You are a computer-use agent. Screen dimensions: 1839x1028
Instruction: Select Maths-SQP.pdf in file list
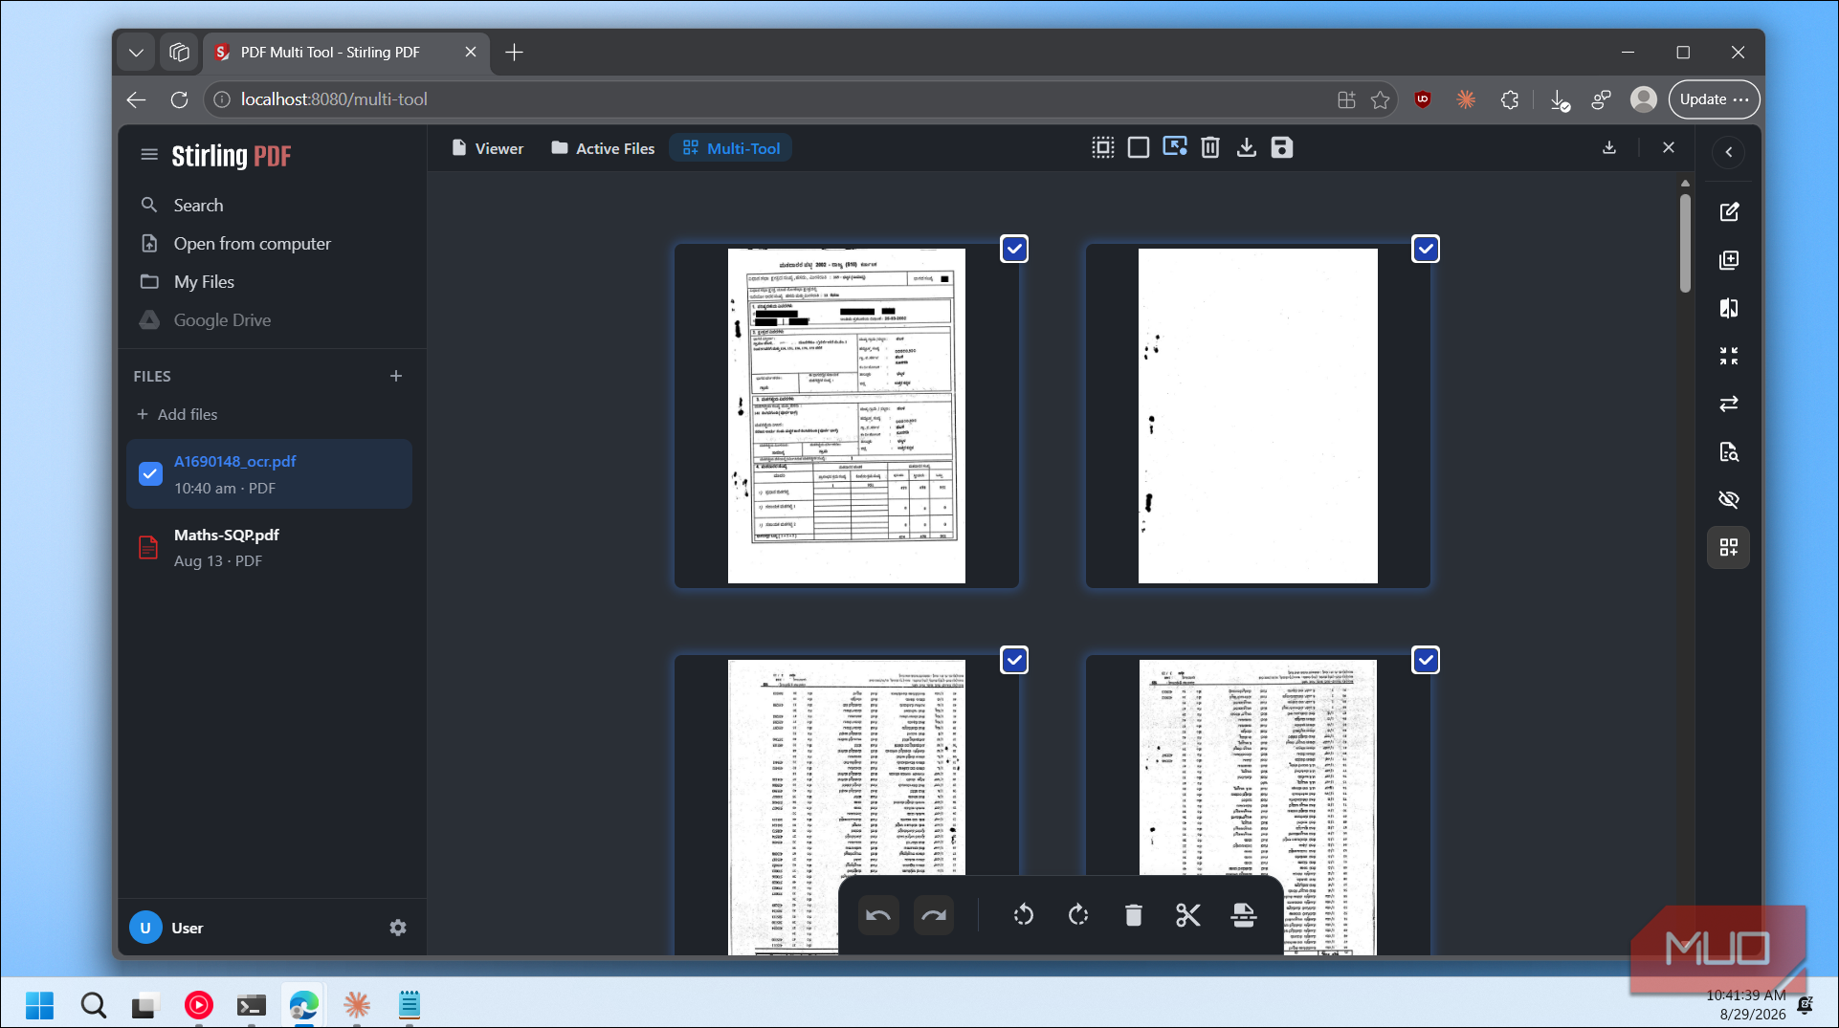[269, 547]
